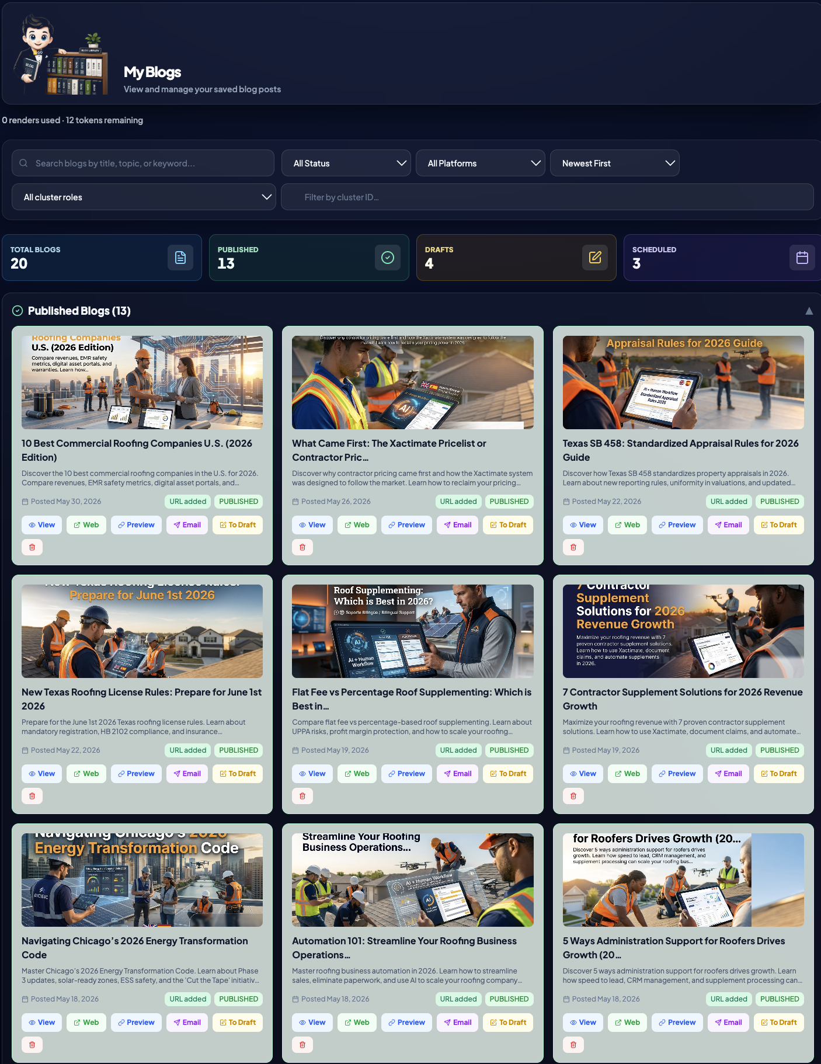
Task: Click the Published checkmark stat icon
Action: [x=388, y=258]
